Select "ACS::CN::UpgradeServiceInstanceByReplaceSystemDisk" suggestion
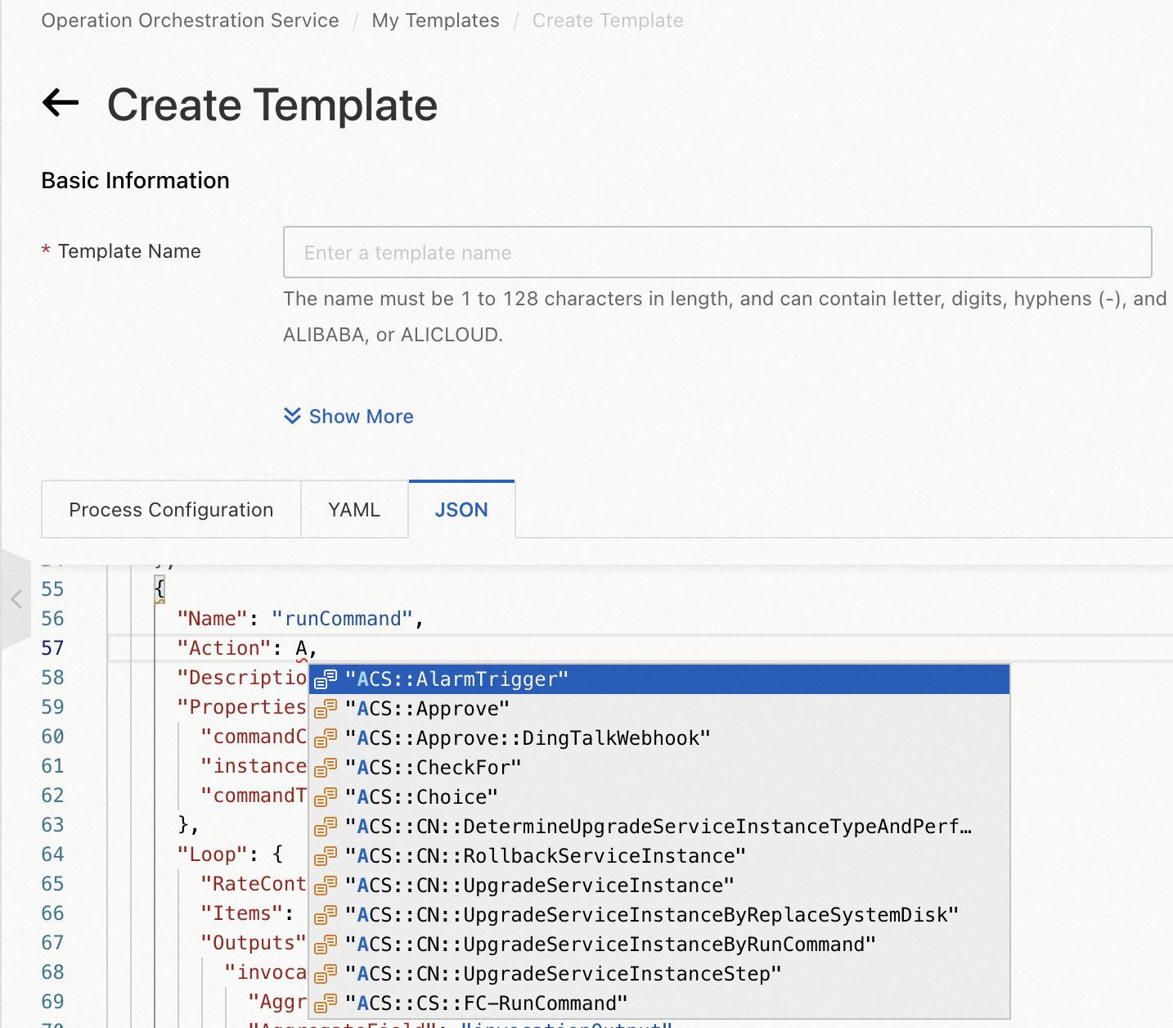 [x=659, y=915]
